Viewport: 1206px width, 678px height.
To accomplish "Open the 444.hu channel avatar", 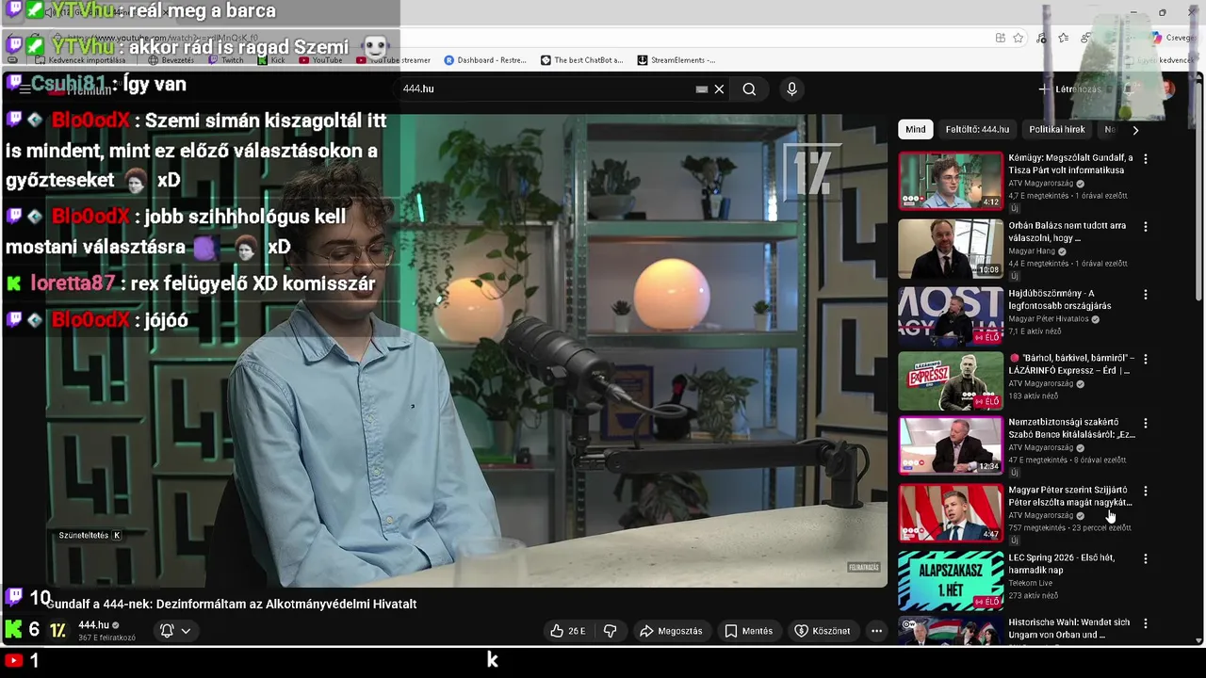I will point(58,631).
